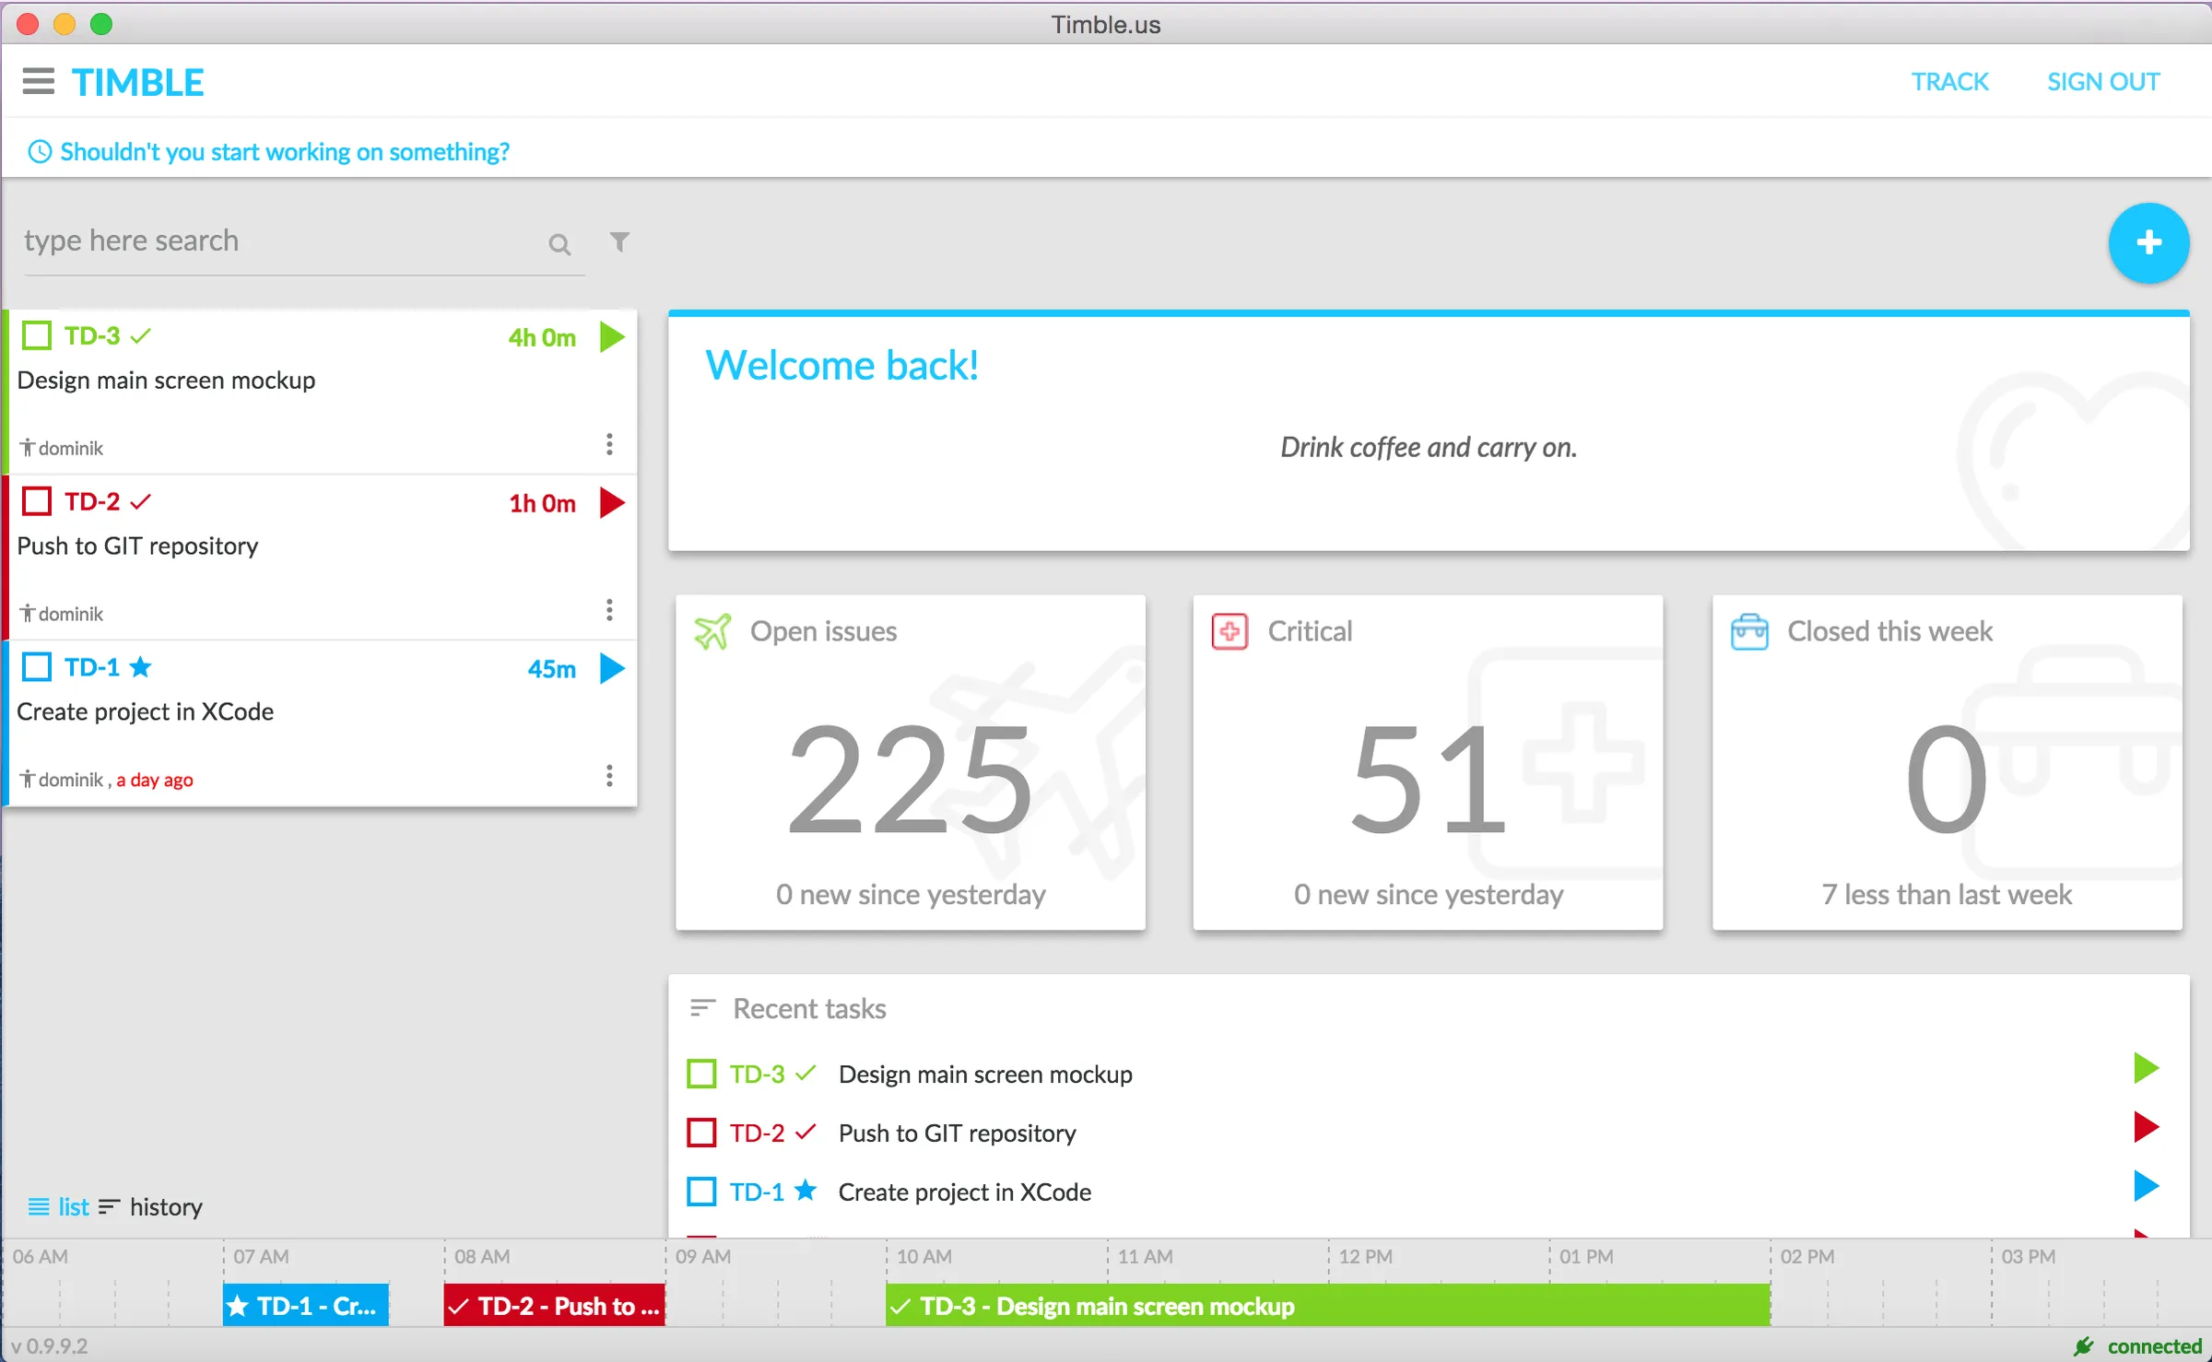Image resolution: width=2212 pixels, height=1362 pixels.
Task: Click the toolbox icon on Closed this week card
Action: click(x=1749, y=630)
